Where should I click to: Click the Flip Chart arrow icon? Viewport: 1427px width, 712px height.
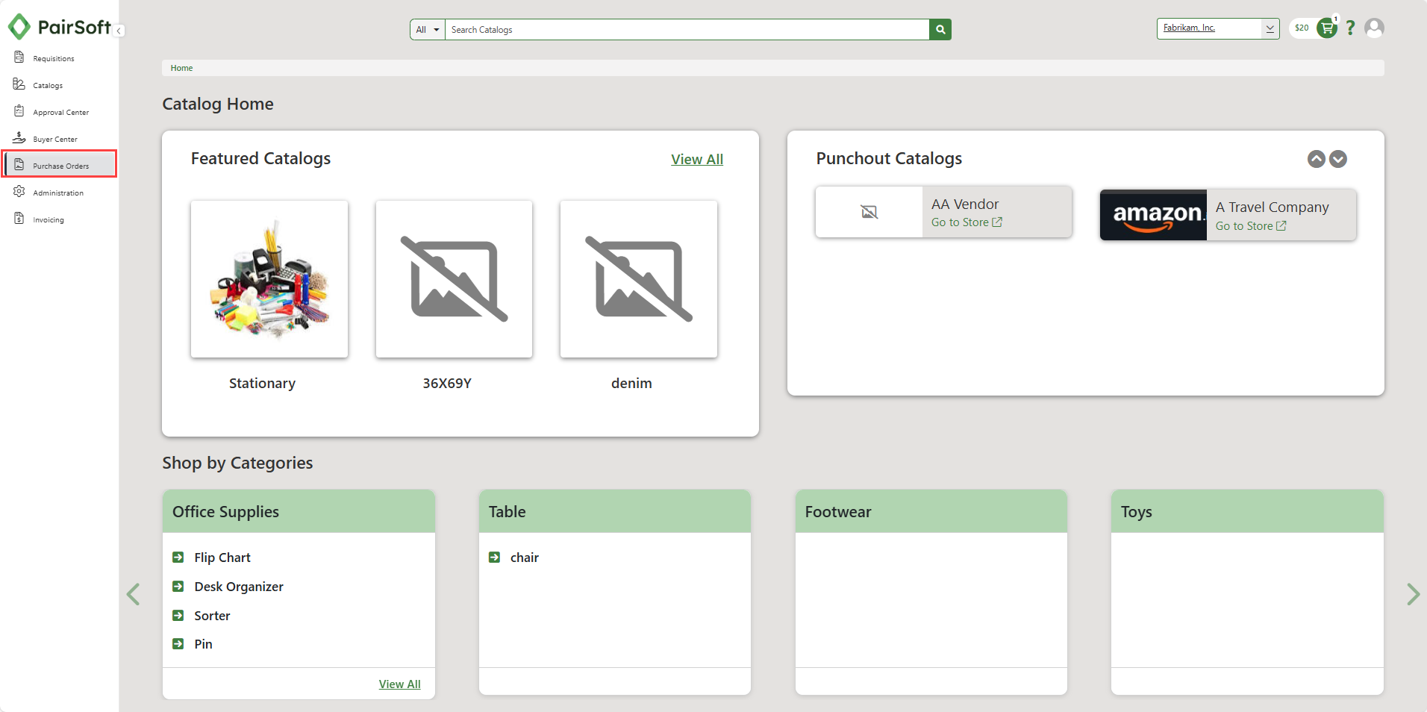(x=178, y=558)
